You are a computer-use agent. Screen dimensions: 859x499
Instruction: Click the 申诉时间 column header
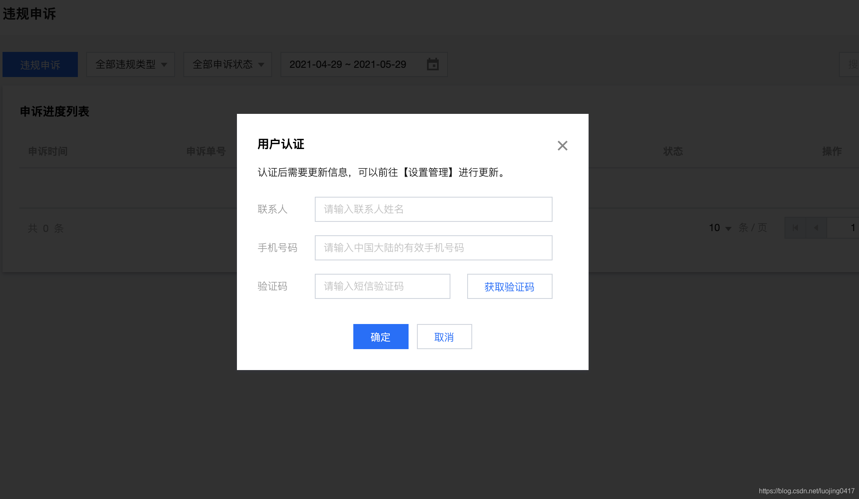tap(48, 151)
